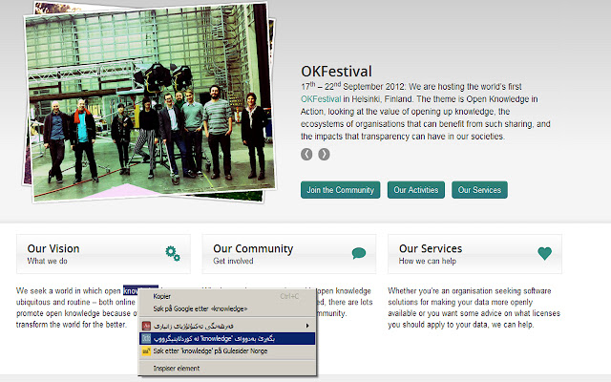Screen dimensions: 611x382
Task: Open the Our Services card heading
Action: point(431,248)
